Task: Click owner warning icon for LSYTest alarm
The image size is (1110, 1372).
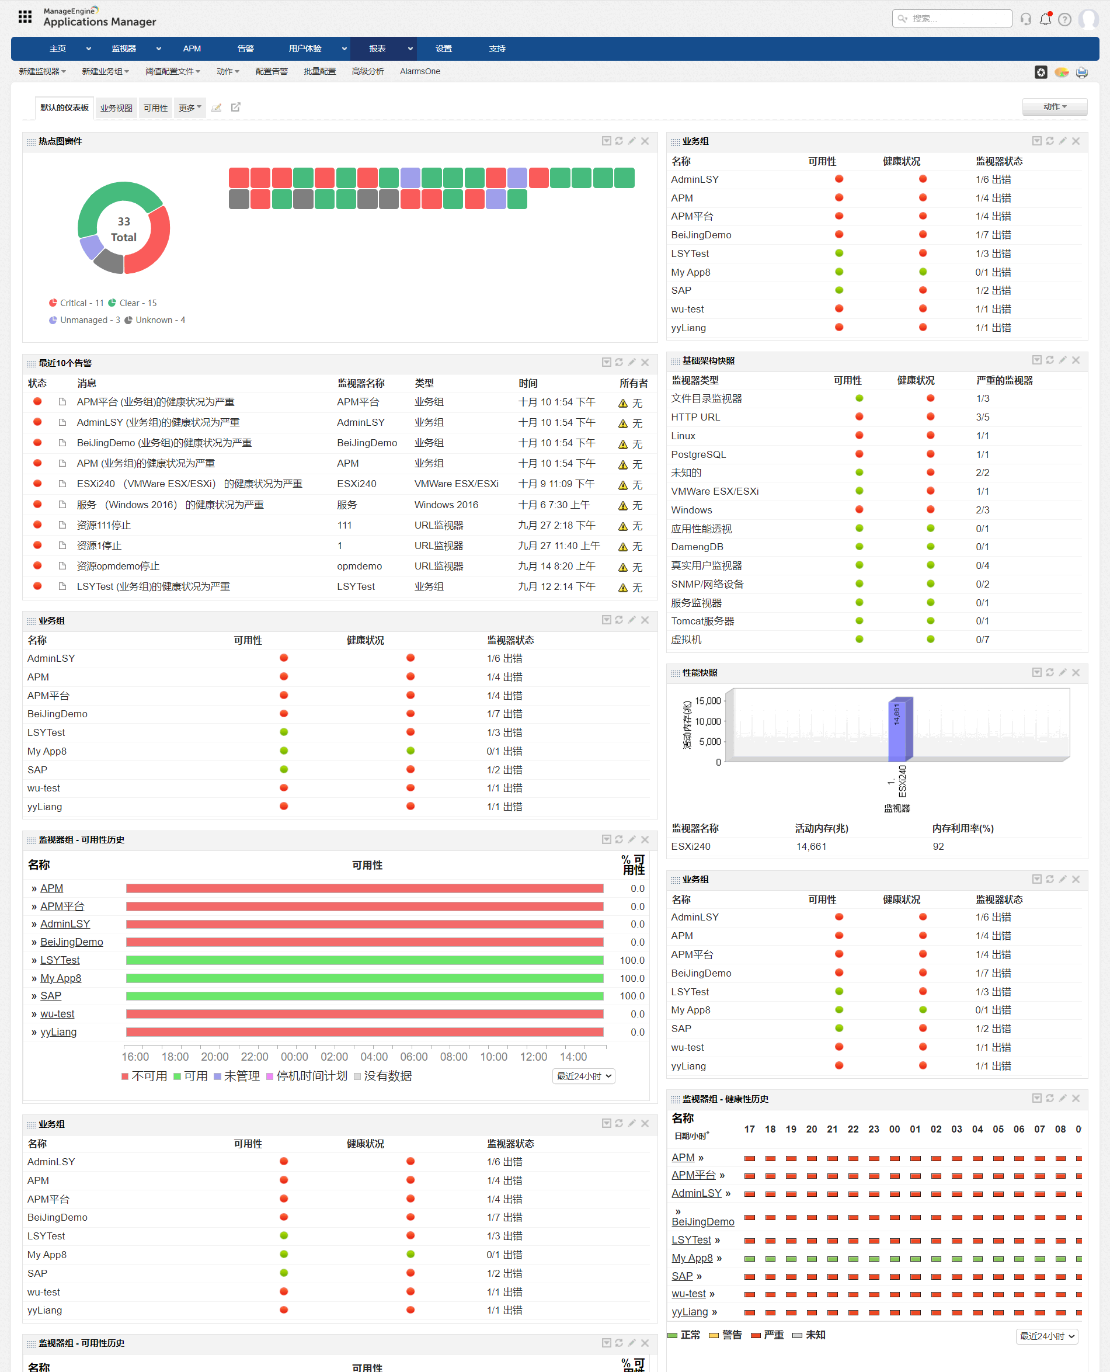Action: pos(623,588)
